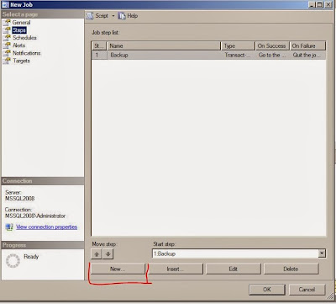This screenshot has height=304, width=336.
Task: Open the Targets page icon
Action: coord(7,61)
